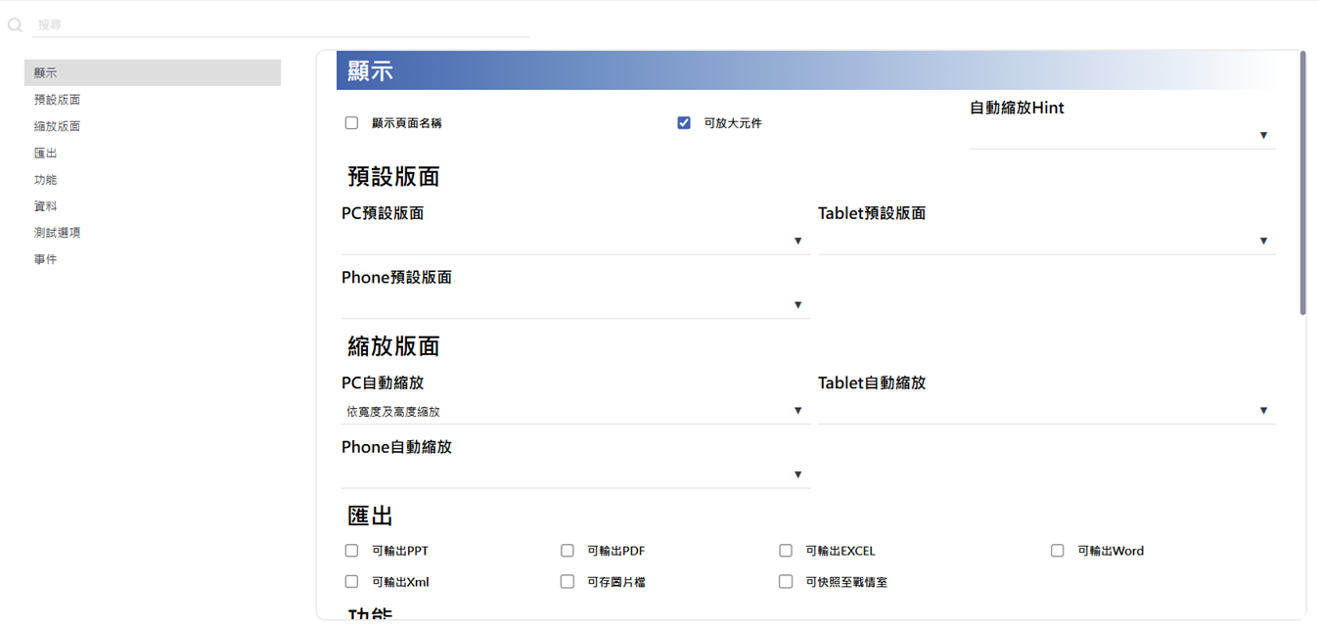Select 顯示 in the left sidebar

pyautogui.click(x=152, y=72)
